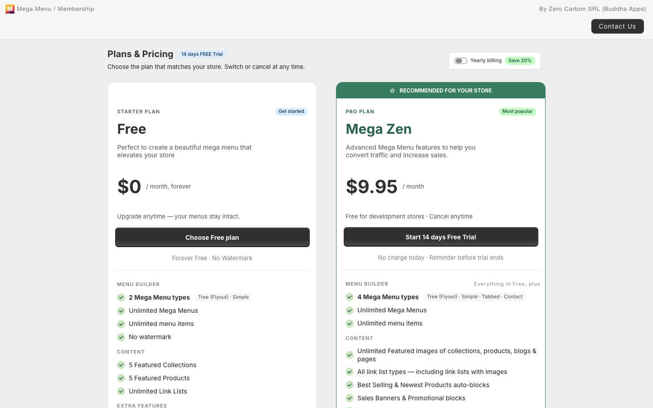Click the $9.95 price text
The height and width of the screenshot is (408, 653).
click(x=371, y=187)
